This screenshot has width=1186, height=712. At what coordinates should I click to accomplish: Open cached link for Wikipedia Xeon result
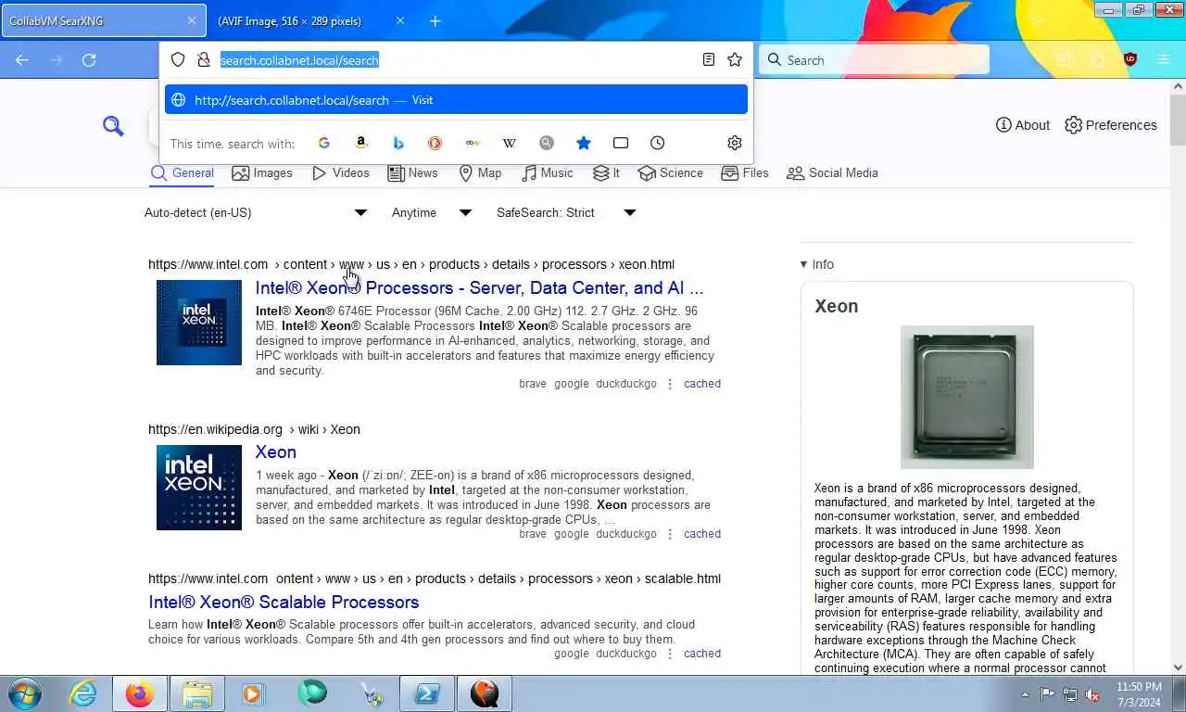702,534
